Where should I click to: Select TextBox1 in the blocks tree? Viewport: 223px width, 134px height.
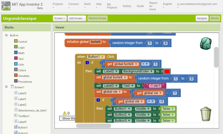24,116
